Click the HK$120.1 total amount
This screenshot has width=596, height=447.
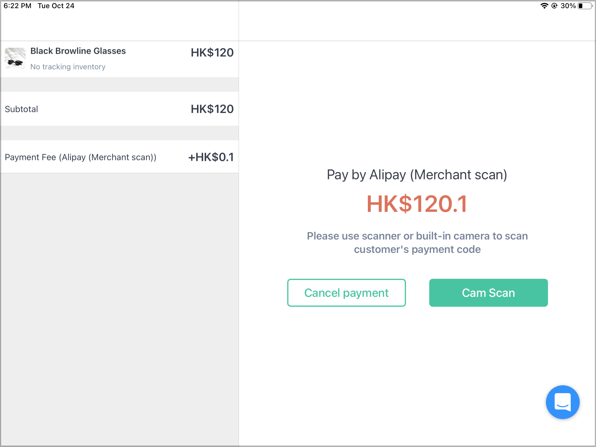(x=417, y=204)
